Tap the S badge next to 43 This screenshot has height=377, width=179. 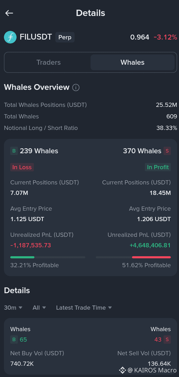coord(167,340)
